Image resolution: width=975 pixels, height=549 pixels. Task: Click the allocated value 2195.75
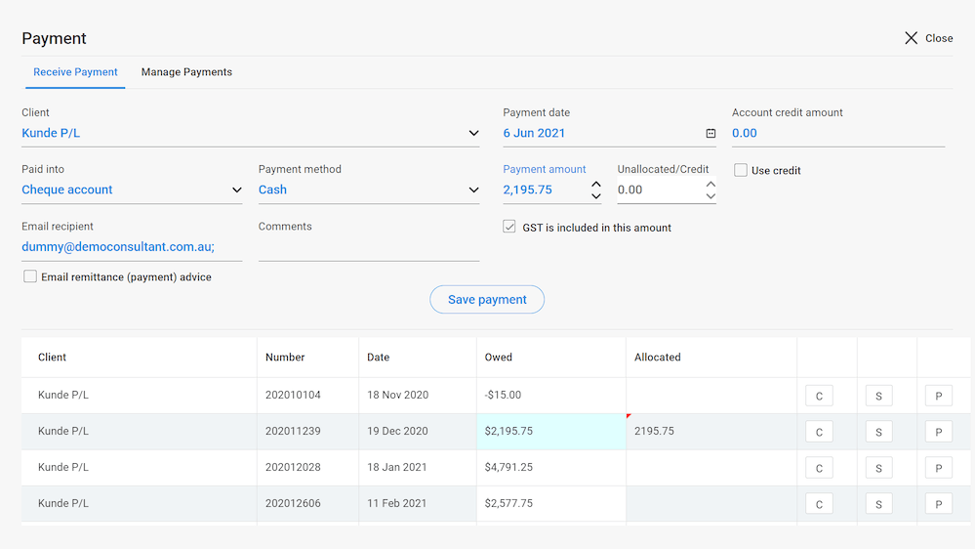click(654, 431)
